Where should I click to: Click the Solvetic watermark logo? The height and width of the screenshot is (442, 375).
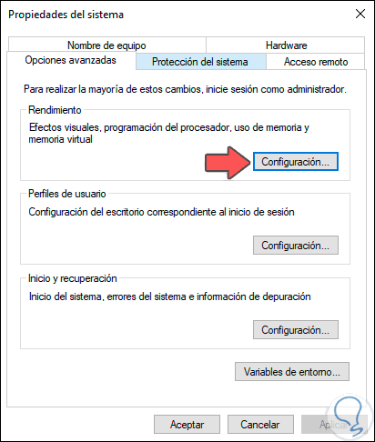349,416
